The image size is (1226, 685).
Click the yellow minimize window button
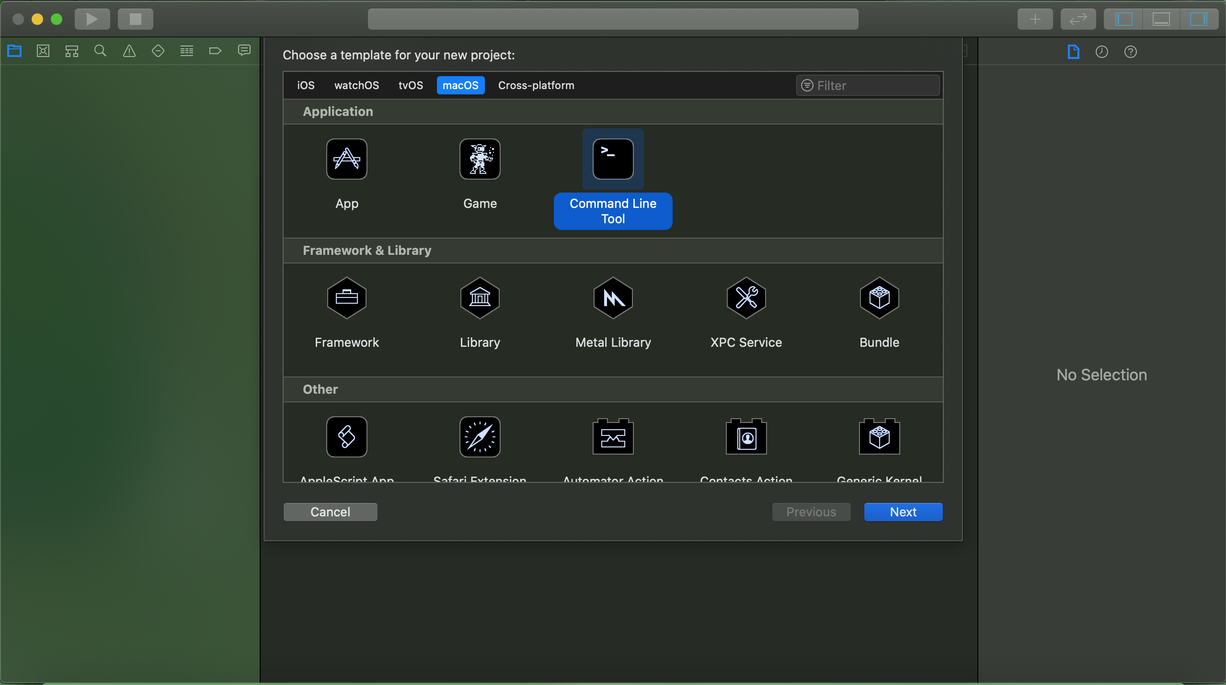(37, 19)
